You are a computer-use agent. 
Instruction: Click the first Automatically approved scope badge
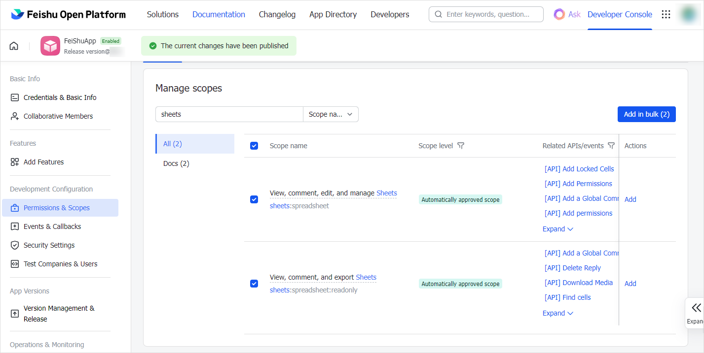point(460,199)
